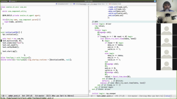Click line 'test.set_seed(1);'
177x99 pixels.
[x=10, y=45]
